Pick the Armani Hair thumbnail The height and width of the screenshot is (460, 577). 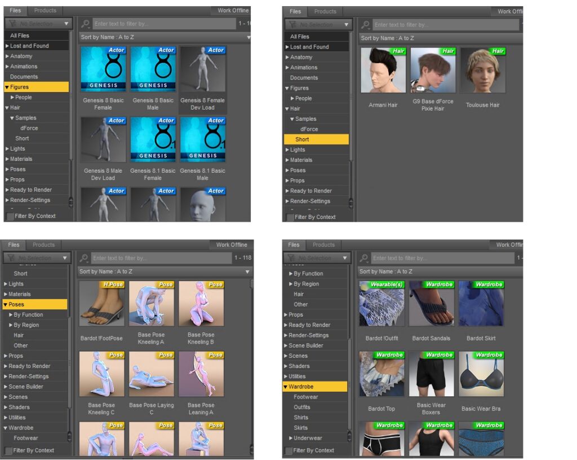point(383,71)
